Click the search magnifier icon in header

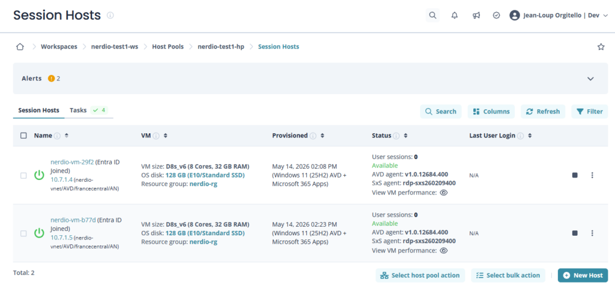point(432,15)
